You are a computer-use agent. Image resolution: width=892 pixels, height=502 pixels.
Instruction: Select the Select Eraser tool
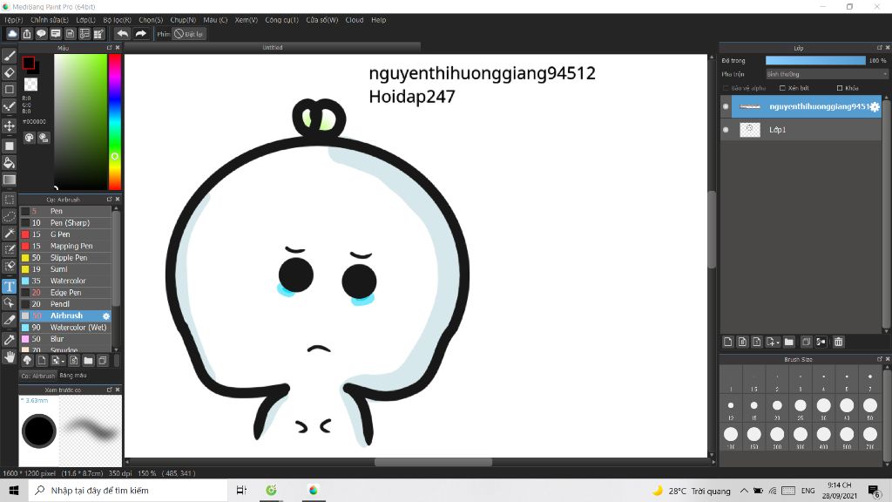(x=10, y=266)
